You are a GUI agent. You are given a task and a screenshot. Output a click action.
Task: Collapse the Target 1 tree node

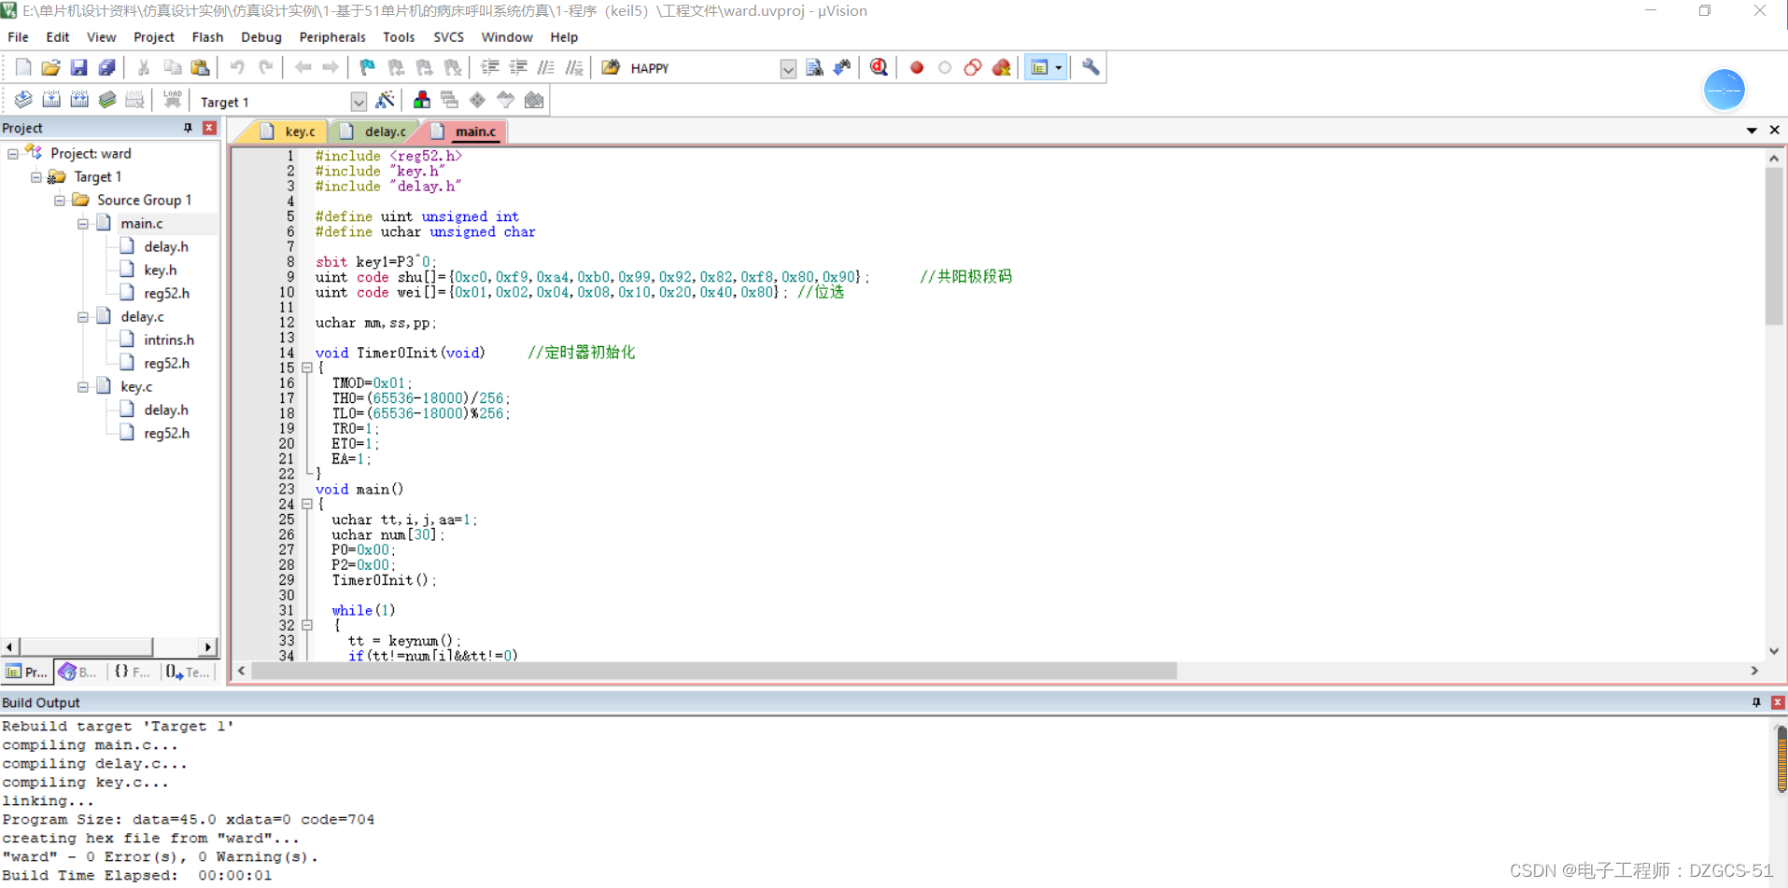point(36,176)
